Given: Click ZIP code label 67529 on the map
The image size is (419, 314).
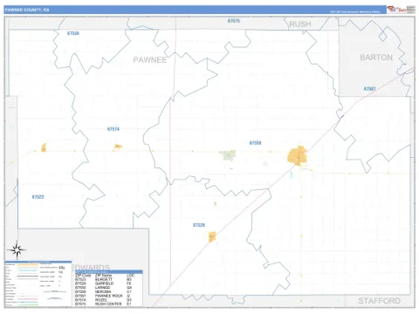Looking at the screenshot, I should click(x=199, y=225).
